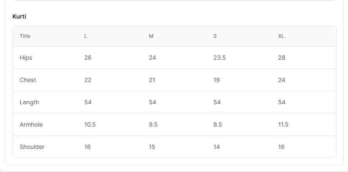This screenshot has height=172, width=348.
Task: Click the Kurti table heading
Action: click(19, 16)
